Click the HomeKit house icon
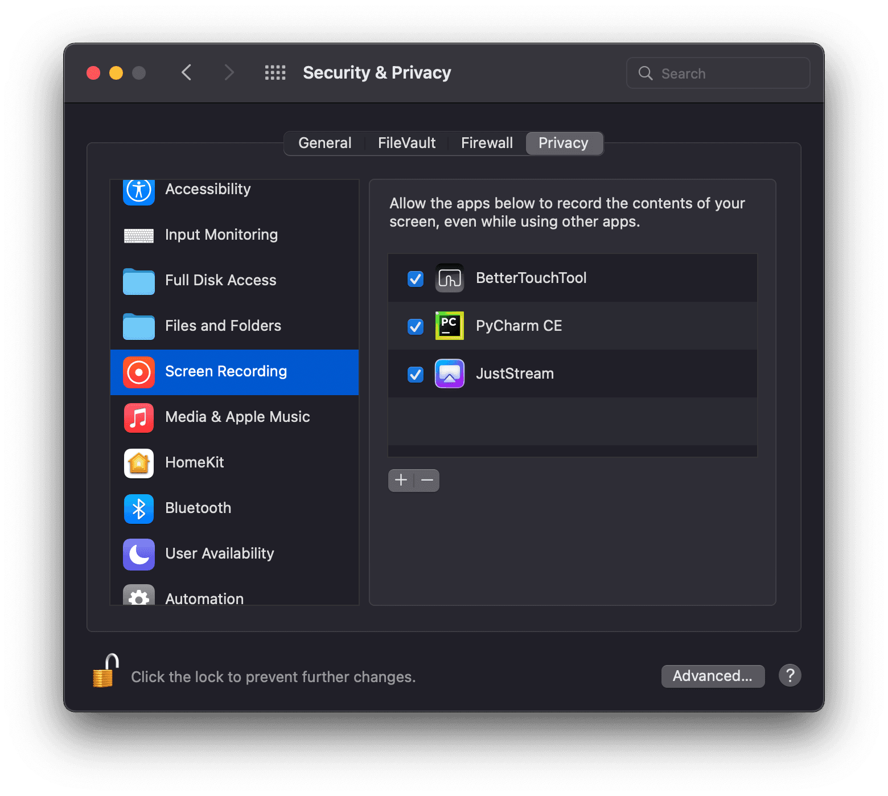Image resolution: width=888 pixels, height=796 pixels. pyautogui.click(x=139, y=463)
